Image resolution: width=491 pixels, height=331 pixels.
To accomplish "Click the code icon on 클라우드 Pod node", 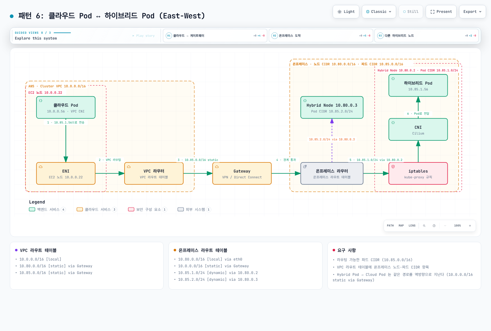I will (x=41, y=101).
